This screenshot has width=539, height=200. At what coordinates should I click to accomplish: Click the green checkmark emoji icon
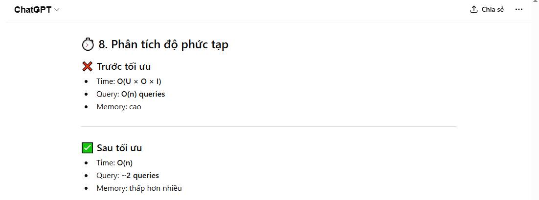coord(88,148)
